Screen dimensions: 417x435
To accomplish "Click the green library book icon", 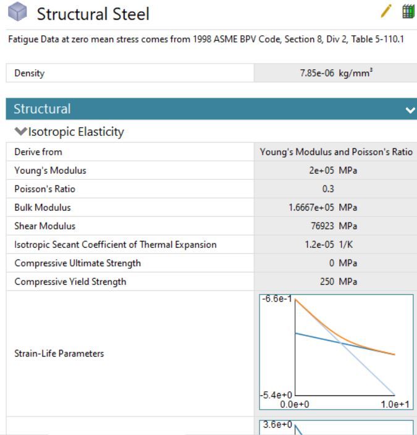I will click(408, 11).
